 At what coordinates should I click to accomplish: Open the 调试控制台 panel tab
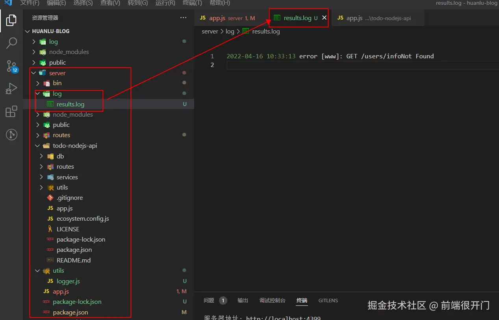click(x=272, y=300)
